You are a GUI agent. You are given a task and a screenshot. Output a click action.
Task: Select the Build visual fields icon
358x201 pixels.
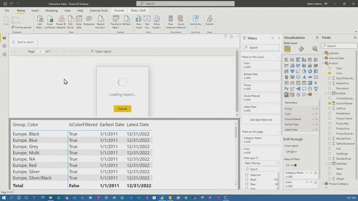tap(288, 49)
